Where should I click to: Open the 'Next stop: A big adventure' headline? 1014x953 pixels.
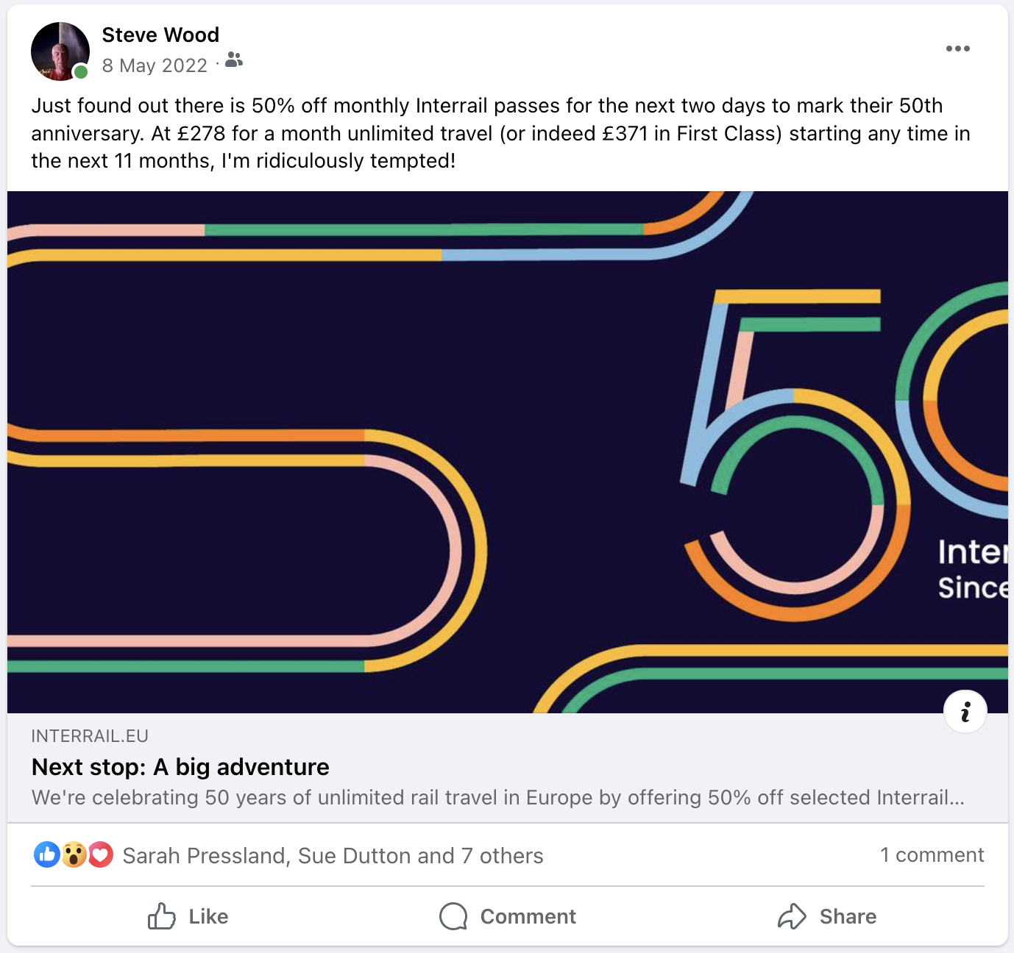[x=180, y=767]
